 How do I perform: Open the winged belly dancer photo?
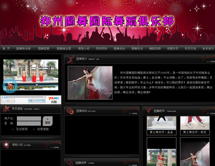(90, 83)
